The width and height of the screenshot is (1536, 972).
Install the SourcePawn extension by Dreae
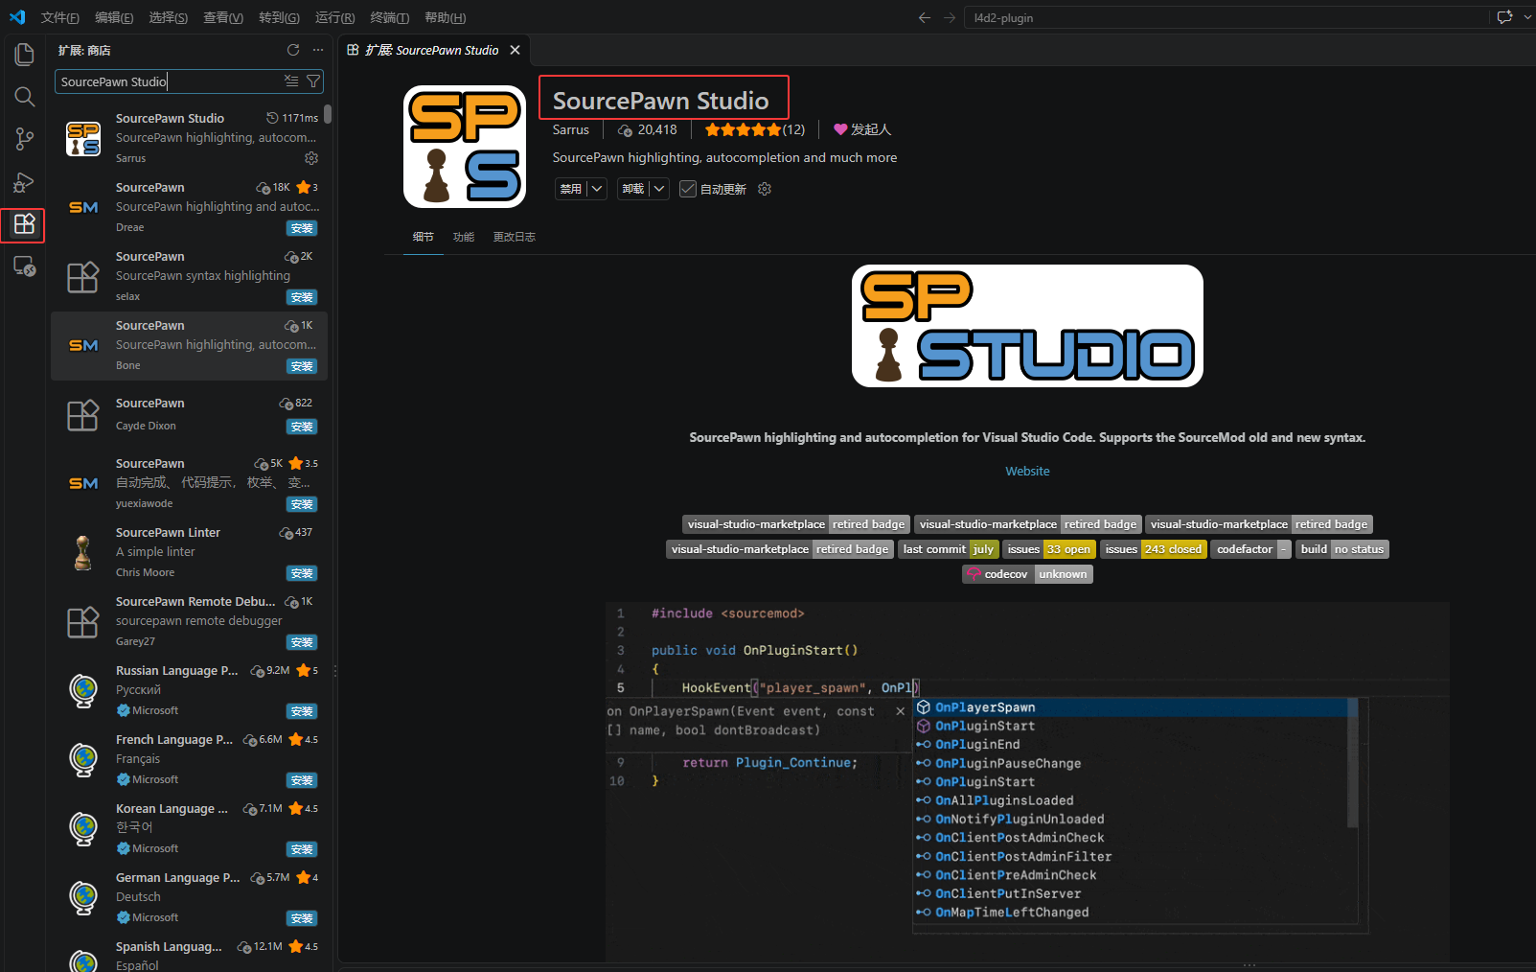pos(302,228)
